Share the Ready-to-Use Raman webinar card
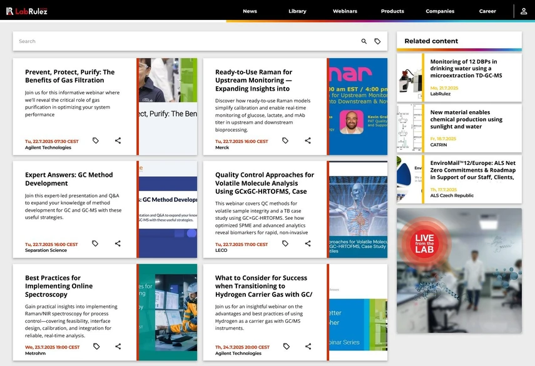Image resolution: width=535 pixels, height=366 pixels. click(x=308, y=141)
